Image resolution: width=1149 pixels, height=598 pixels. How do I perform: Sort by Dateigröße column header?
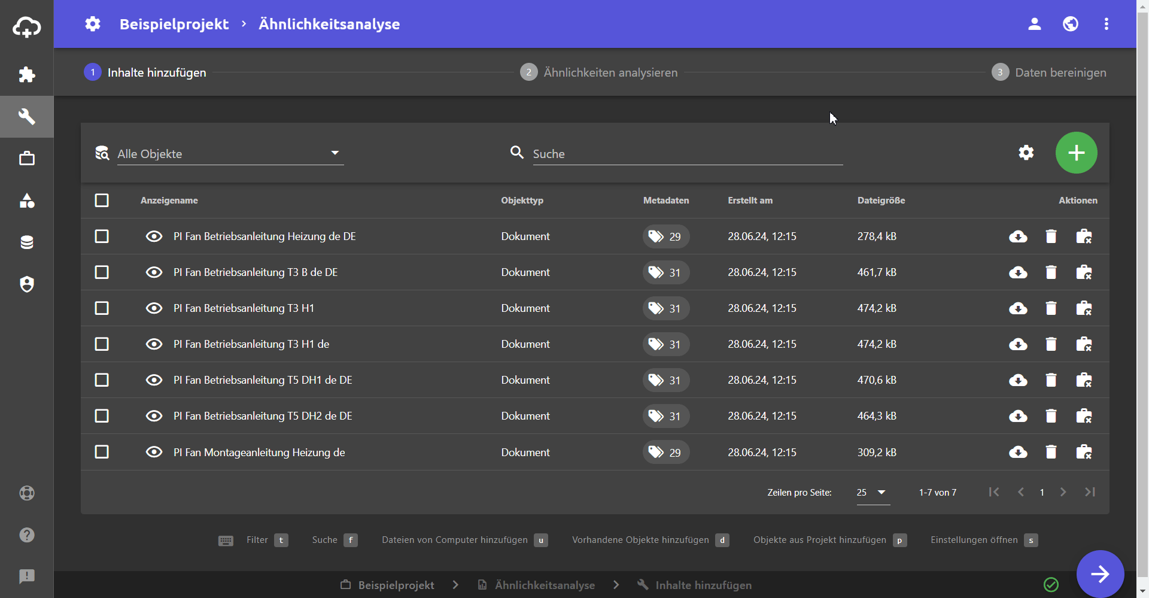[881, 201]
